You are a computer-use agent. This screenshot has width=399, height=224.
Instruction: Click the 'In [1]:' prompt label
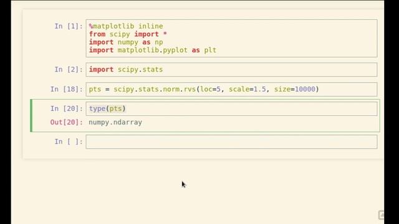[x=69, y=26]
